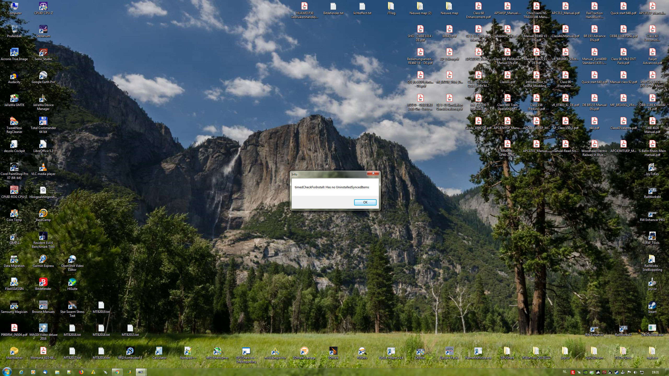Select the Total Commander 64 bit icon
The image size is (669, 376).
(43, 121)
